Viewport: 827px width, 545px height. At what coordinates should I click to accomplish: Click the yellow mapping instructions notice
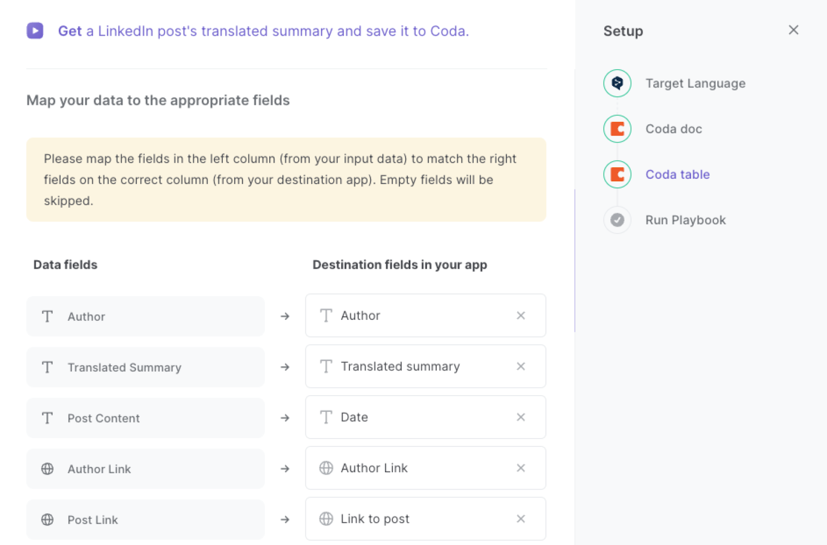[x=286, y=180]
